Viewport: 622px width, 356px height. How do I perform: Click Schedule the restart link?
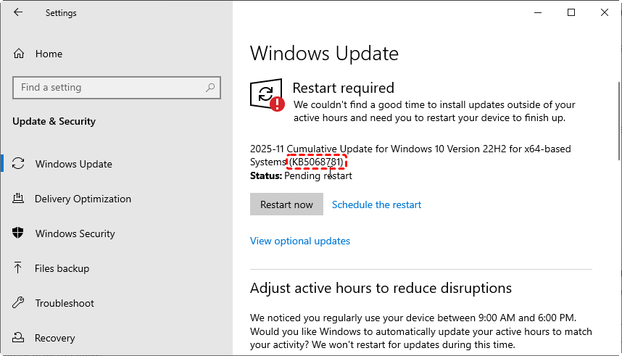[x=376, y=204]
